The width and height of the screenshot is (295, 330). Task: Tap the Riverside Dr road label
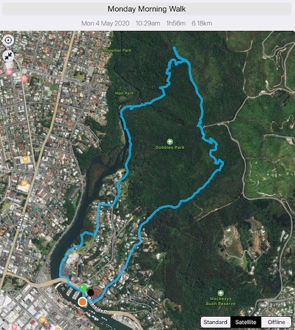tap(98, 305)
